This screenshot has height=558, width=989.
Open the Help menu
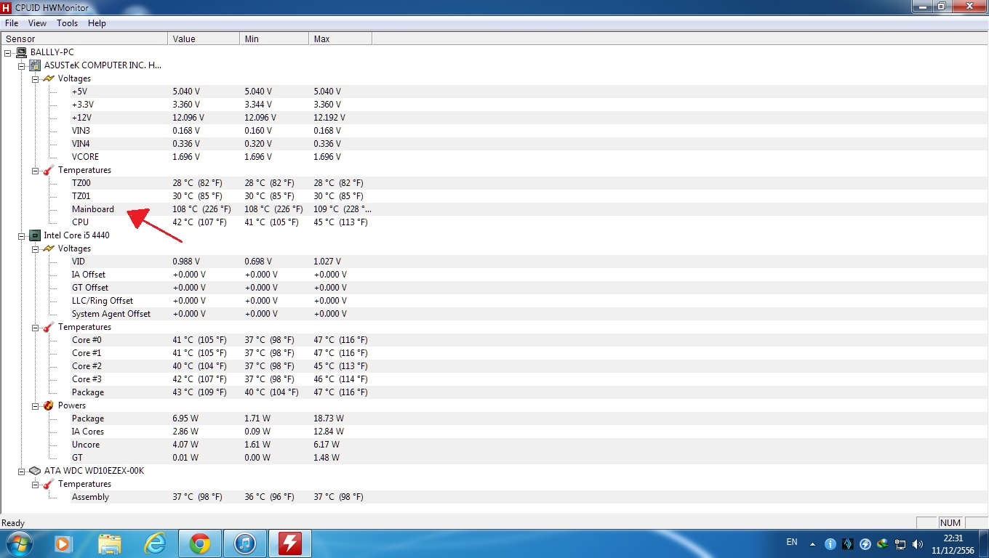(x=97, y=23)
